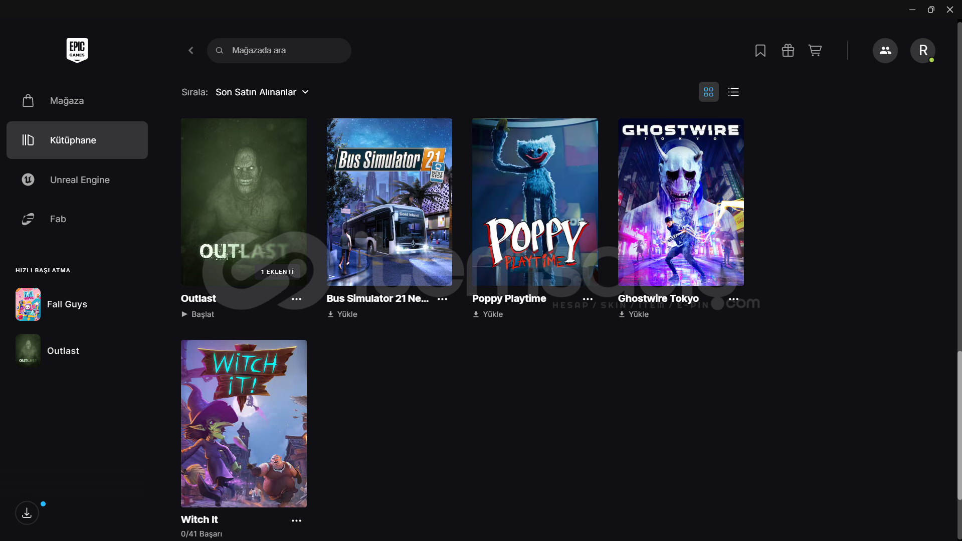Switch library to list view
The height and width of the screenshot is (541, 962).
coord(734,92)
